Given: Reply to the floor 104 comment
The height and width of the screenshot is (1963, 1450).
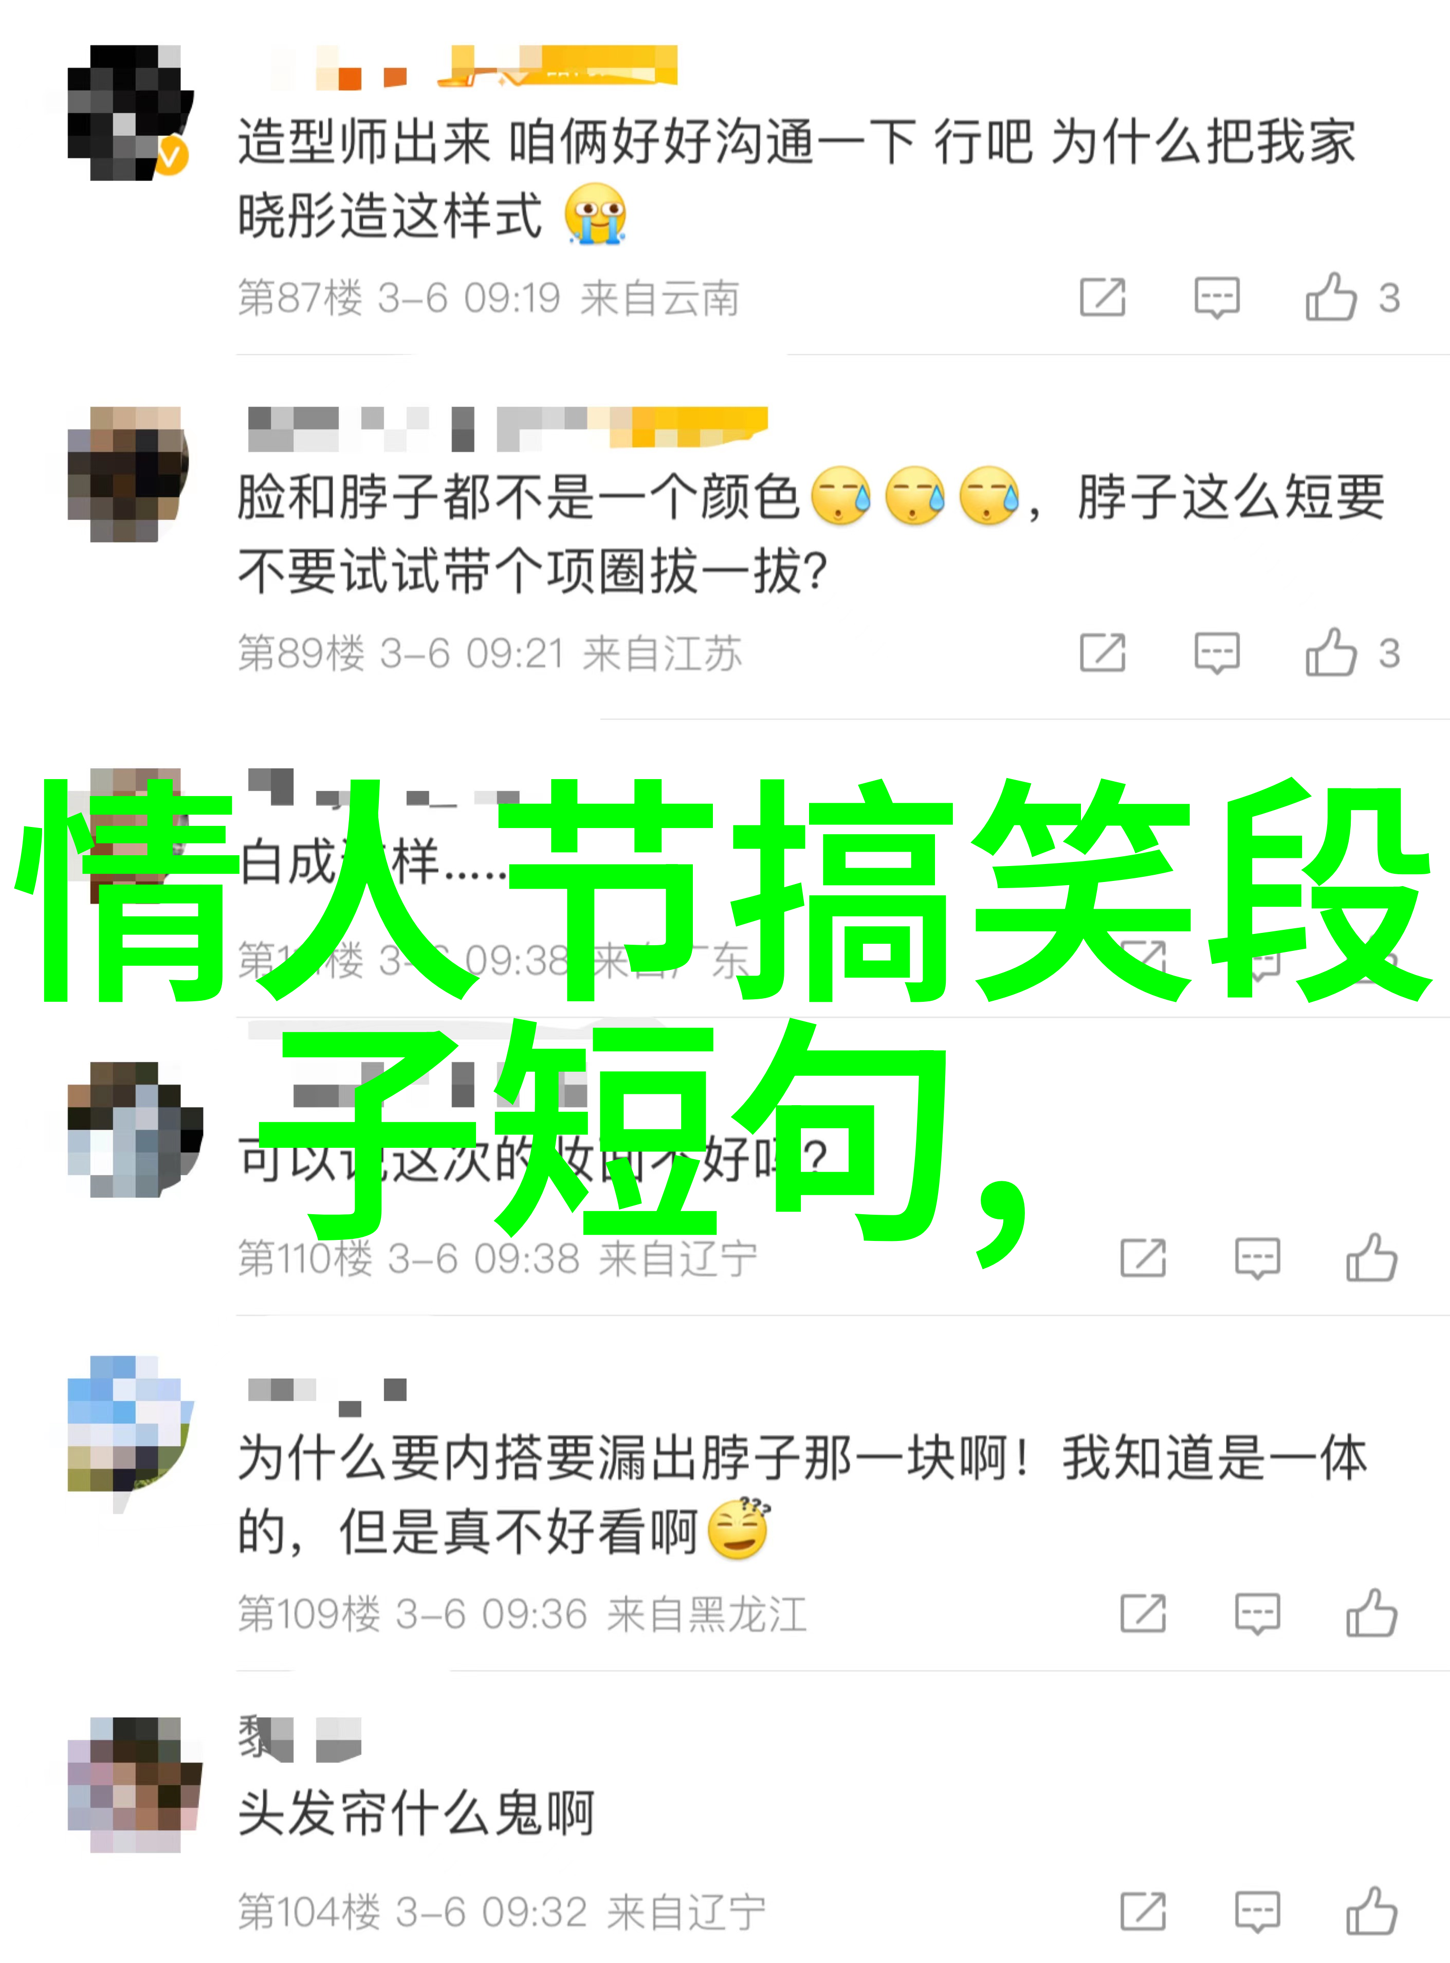Looking at the screenshot, I should click(x=1257, y=1911).
